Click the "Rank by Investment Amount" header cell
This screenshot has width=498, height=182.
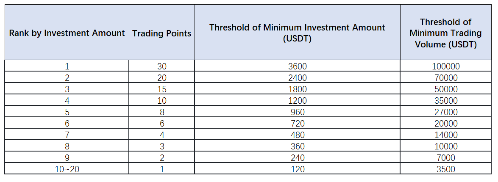(x=67, y=33)
